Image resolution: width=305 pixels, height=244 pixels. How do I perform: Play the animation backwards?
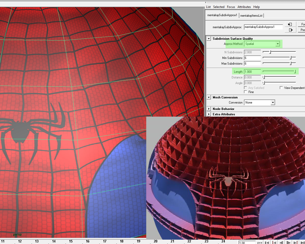pos(281,243)
